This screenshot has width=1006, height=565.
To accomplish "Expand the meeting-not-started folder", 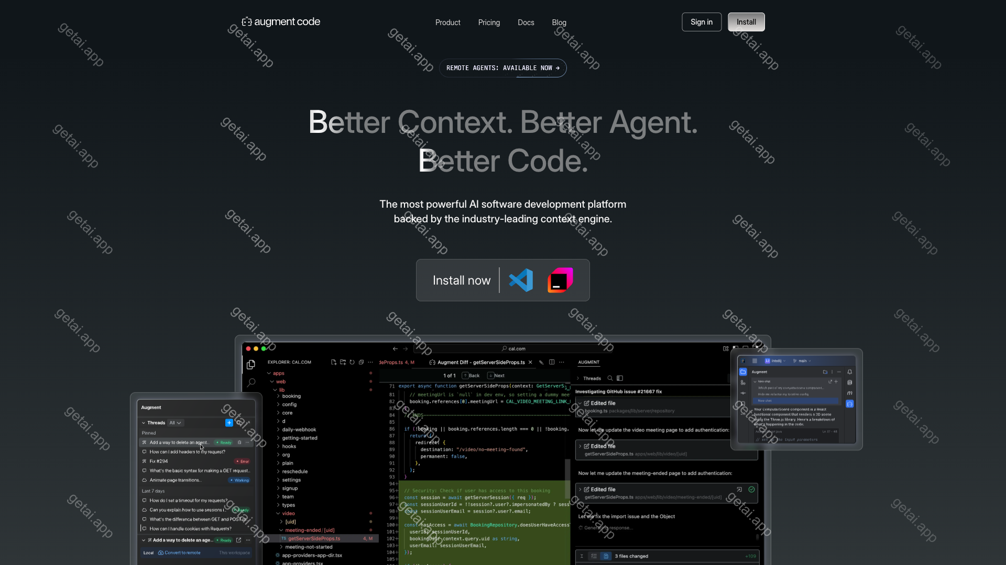I will (x=281, y=547).
